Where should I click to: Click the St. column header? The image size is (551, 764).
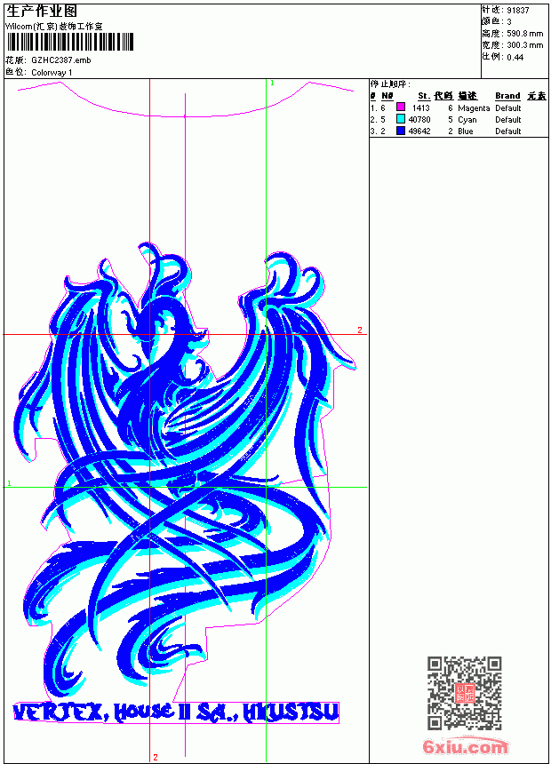424,96
